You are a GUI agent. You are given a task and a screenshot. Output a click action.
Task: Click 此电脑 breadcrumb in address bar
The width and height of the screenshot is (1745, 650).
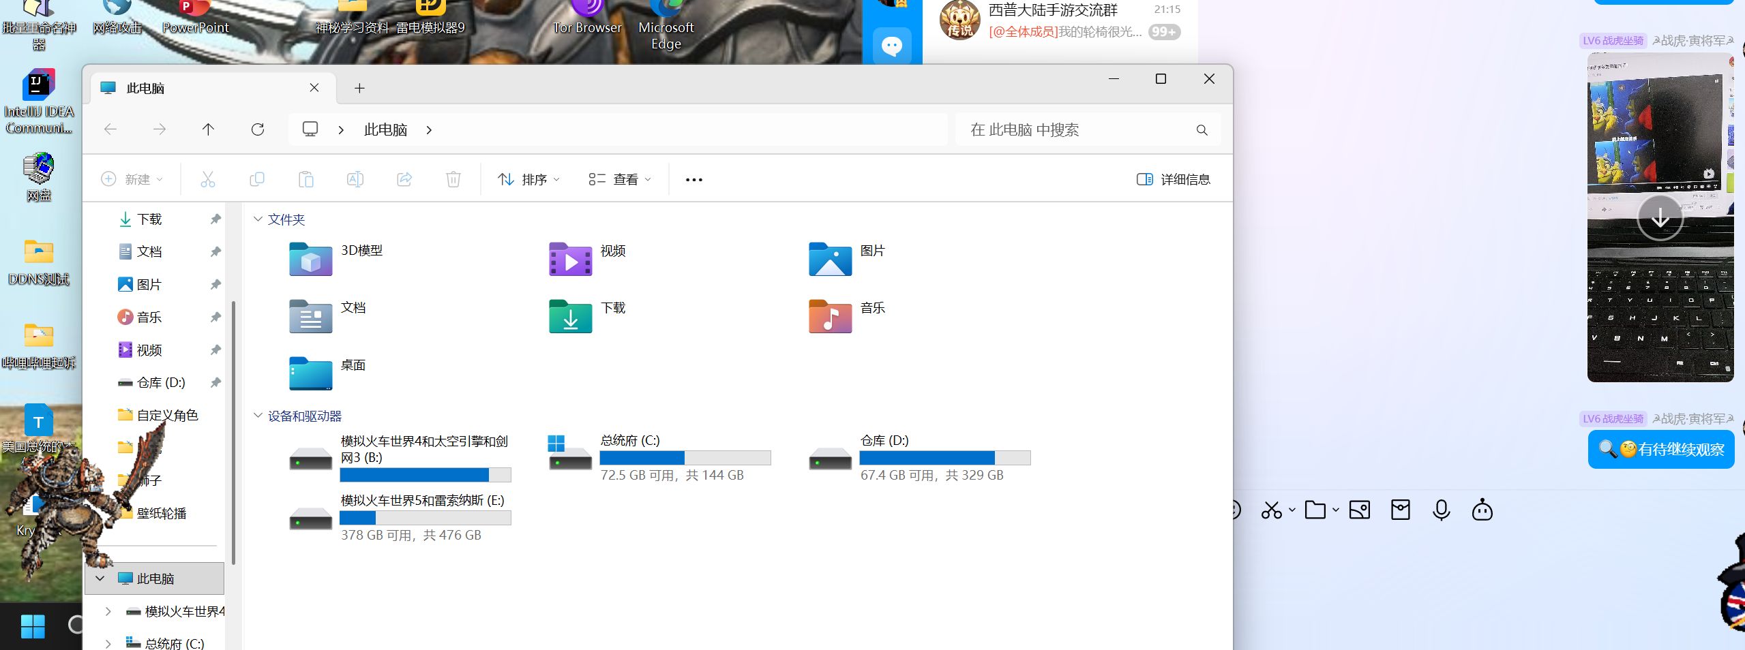[385, 130]
